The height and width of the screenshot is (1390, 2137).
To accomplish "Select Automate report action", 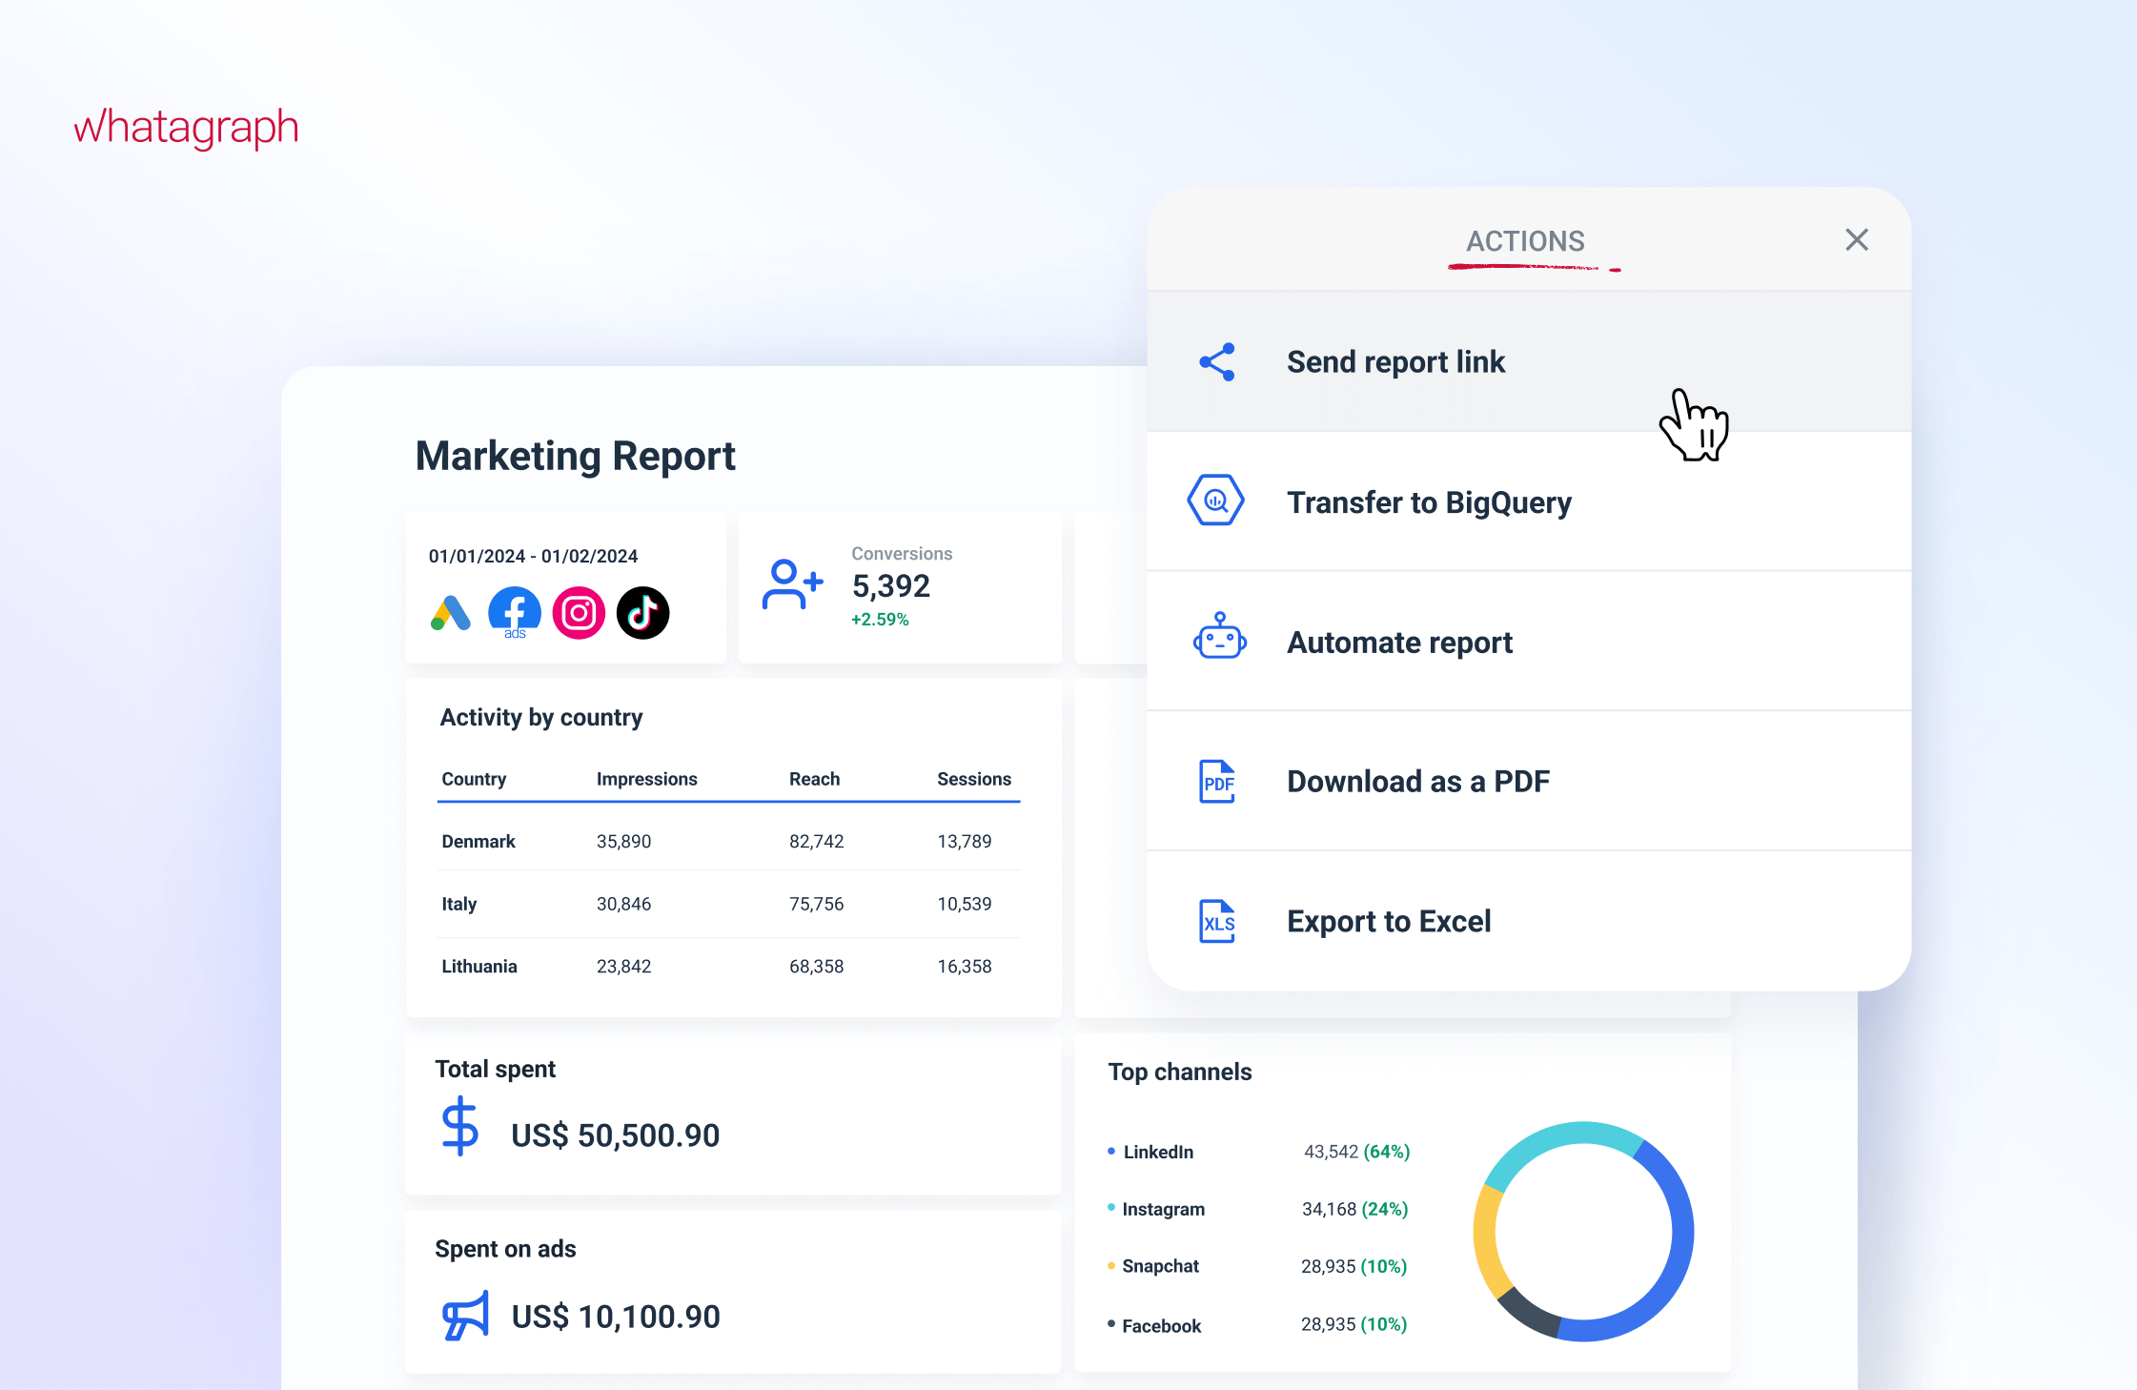I will 1399,643.
